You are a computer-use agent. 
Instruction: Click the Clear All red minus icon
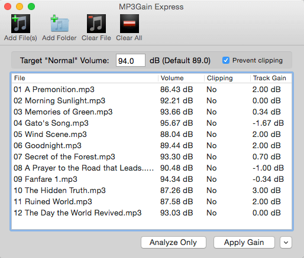click(130, 24)
